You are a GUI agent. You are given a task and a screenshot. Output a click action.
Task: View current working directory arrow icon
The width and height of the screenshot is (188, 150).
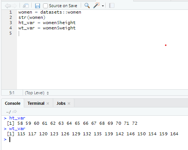click(x=15, y=112)
